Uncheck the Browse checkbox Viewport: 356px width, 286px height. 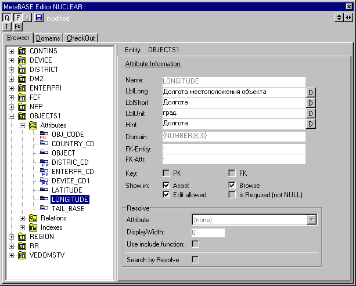point(232,186)
